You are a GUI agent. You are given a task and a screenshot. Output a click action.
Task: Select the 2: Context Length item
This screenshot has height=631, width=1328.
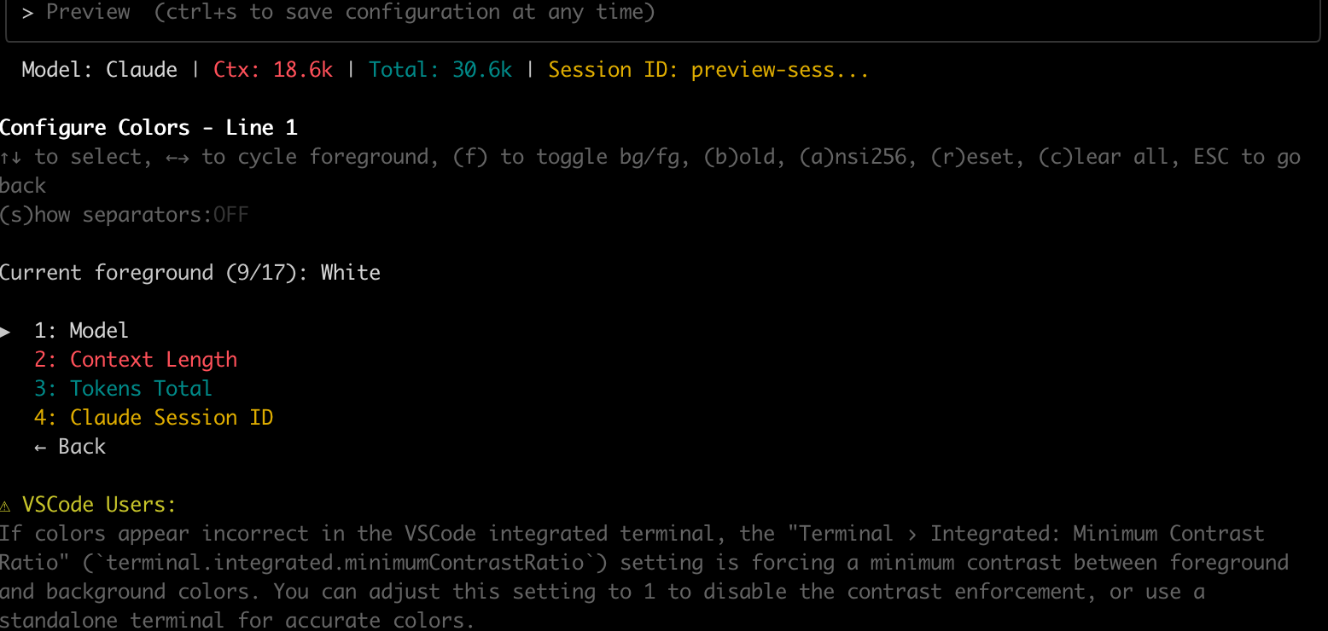(x=136, y=360)
